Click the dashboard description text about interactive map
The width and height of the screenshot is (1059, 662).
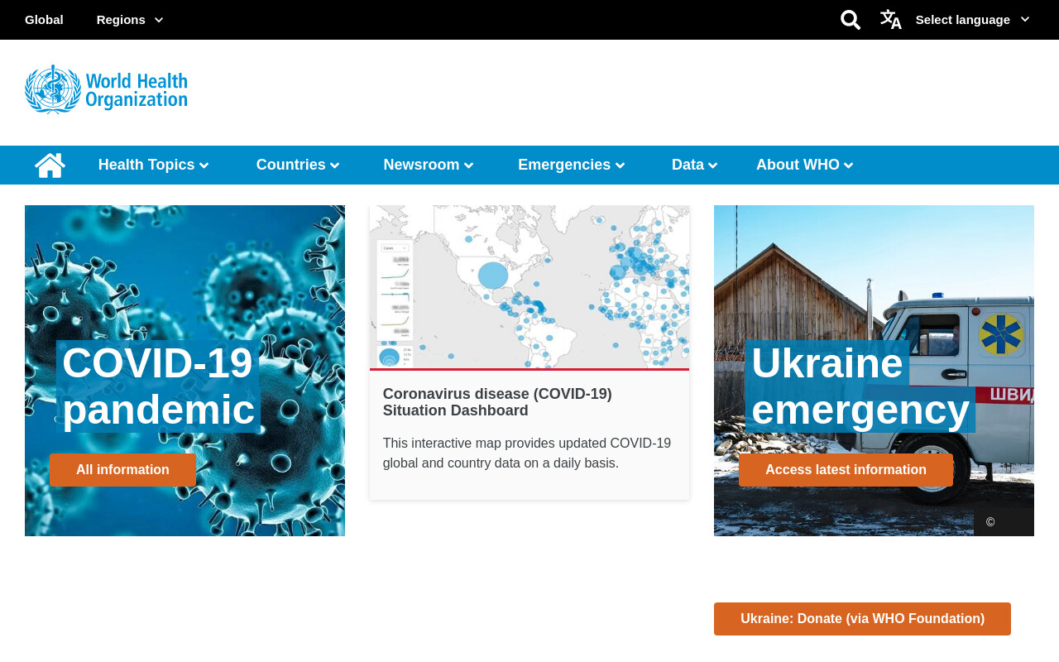click(527, 453)
